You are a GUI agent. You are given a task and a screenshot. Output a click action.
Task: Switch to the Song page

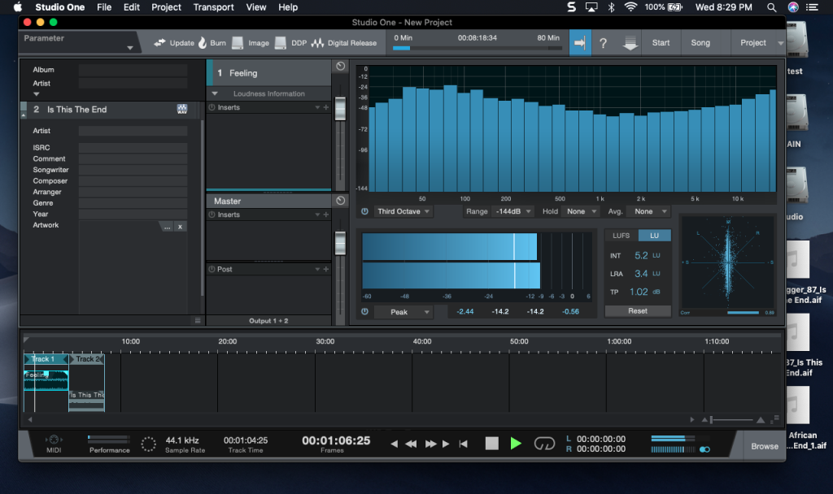click(700, 43)
